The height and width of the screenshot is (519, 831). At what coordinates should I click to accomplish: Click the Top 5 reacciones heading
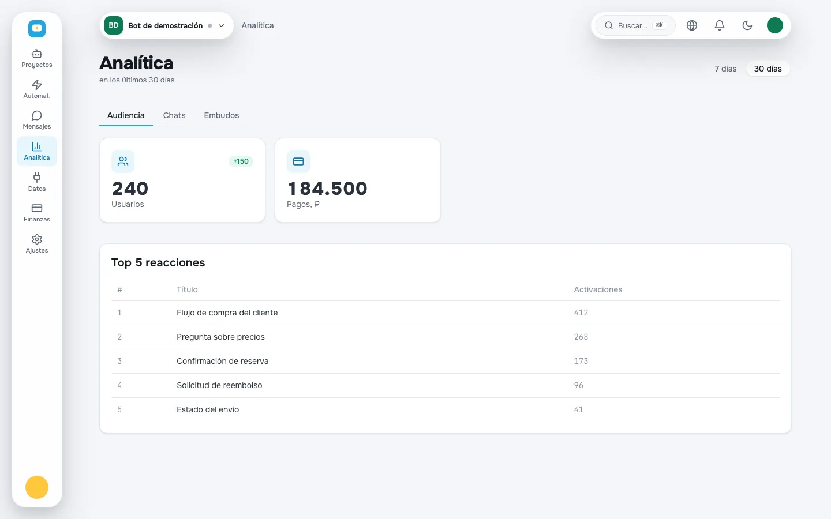coord(158,262)
